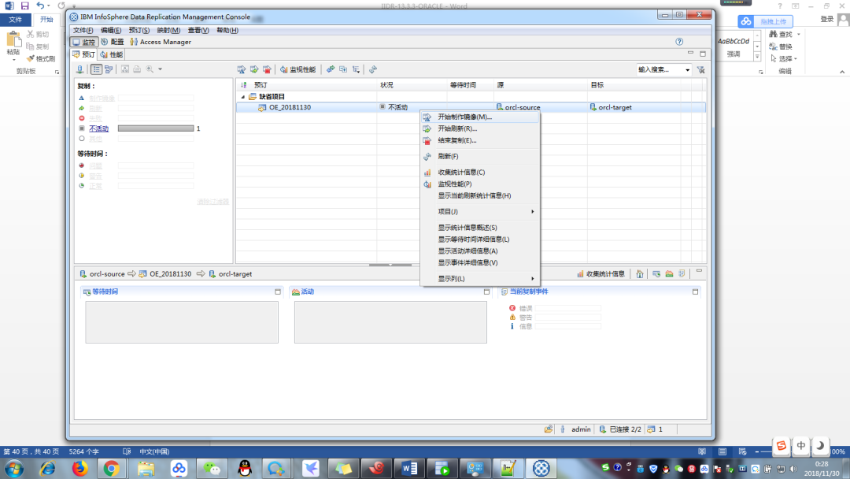
Task: Choose 监视性能(P) from the context menu
Action: click(x=480, y=184)
